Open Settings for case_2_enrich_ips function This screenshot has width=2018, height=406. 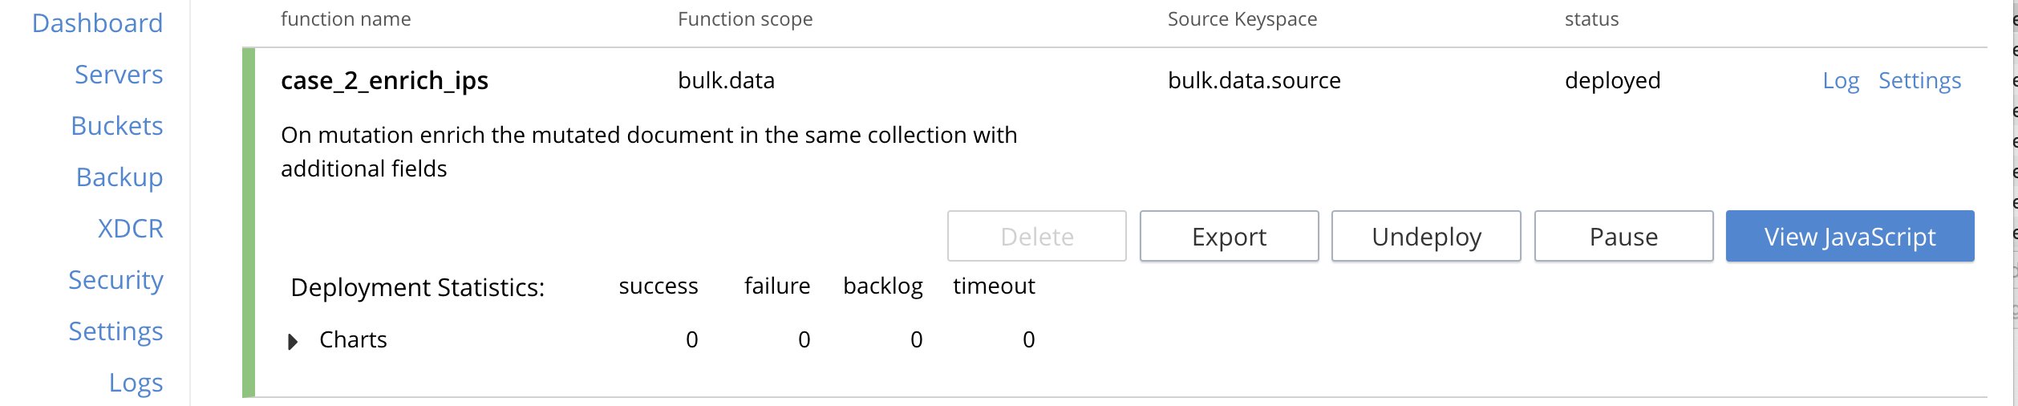click(1919, 81)
